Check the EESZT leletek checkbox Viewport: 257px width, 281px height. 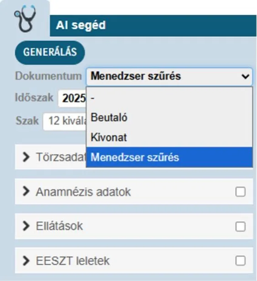tap(240, 261)
